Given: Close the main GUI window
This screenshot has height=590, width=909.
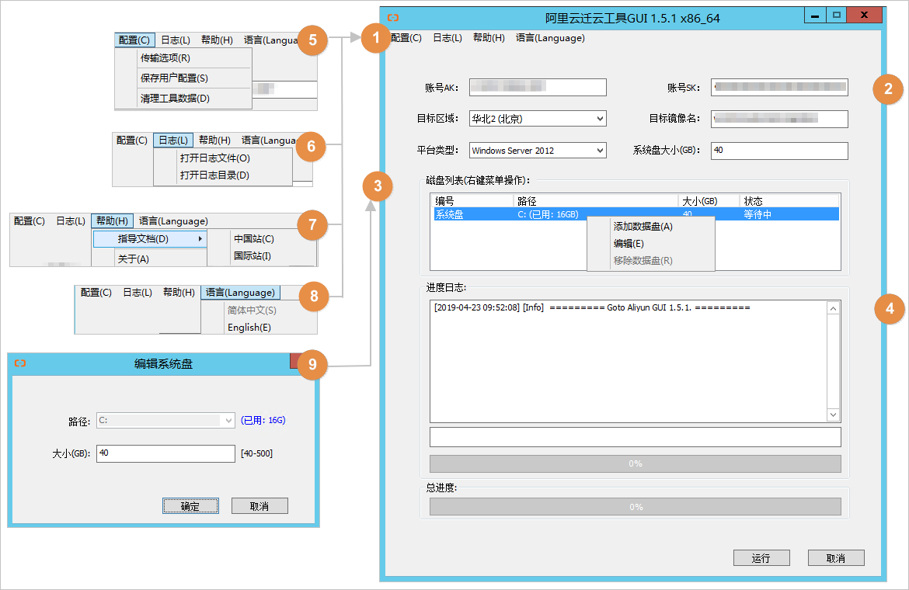Looking at the screenshot, I should (x=864, y=16).
